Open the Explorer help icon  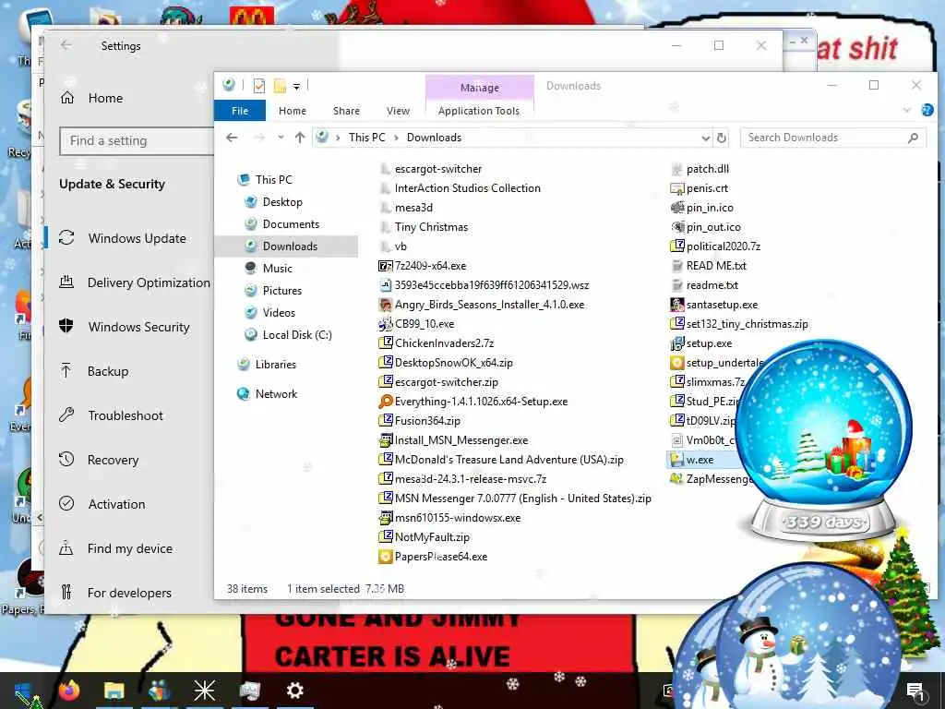[x=927, y=110]
